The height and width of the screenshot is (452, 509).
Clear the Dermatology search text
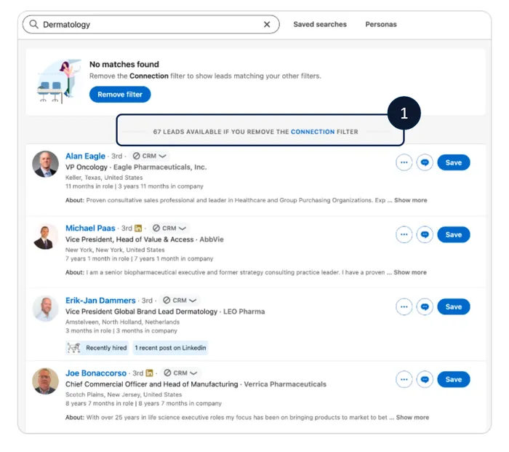[267, 24]
